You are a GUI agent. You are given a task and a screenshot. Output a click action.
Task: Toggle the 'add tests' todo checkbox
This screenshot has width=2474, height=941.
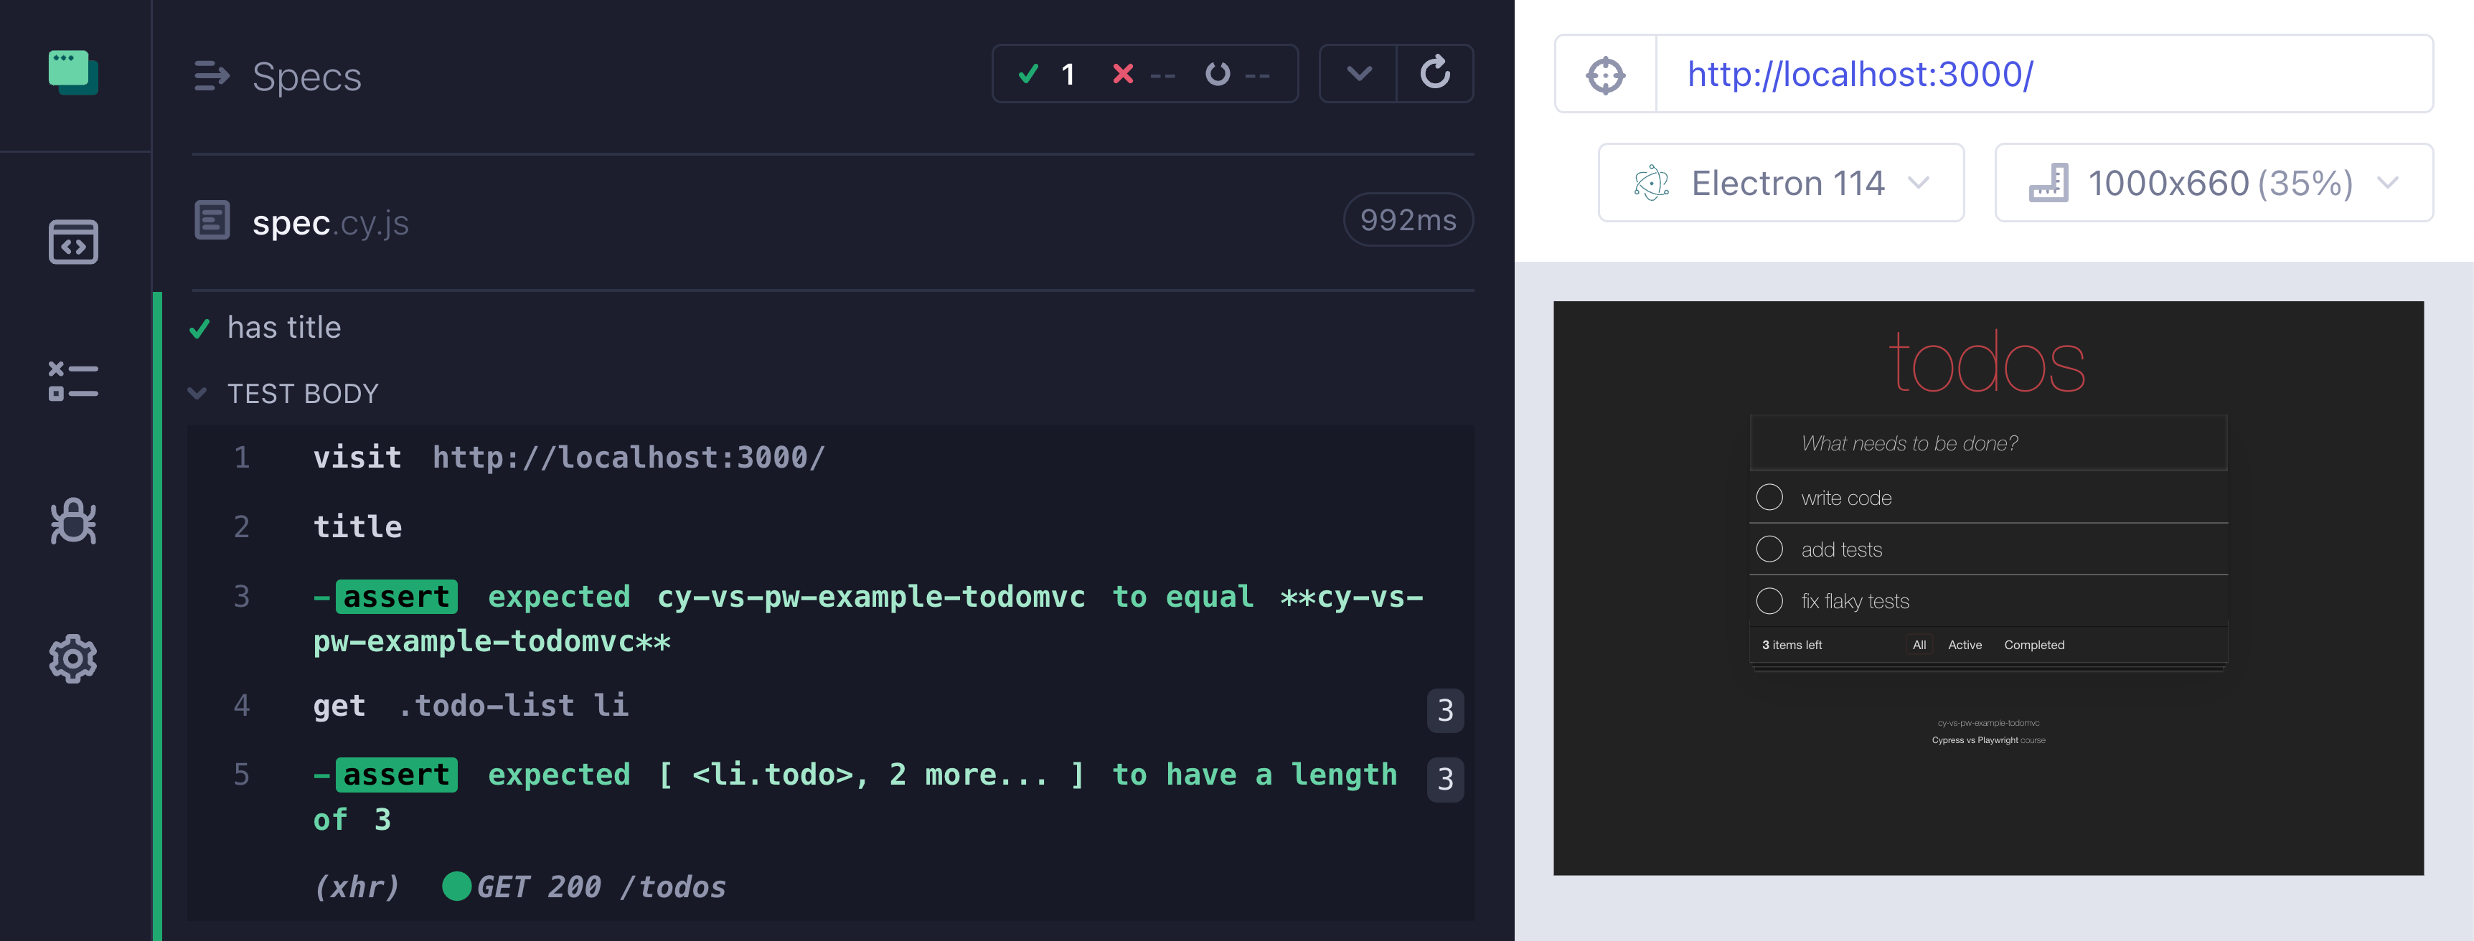[1769, 549]
